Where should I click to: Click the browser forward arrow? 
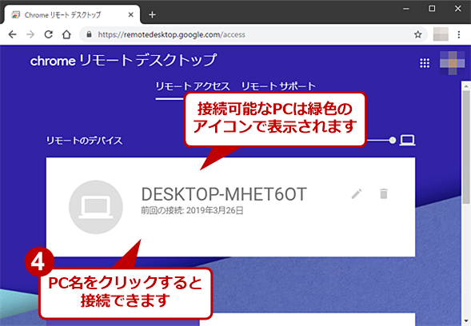[x=30, y=34]
